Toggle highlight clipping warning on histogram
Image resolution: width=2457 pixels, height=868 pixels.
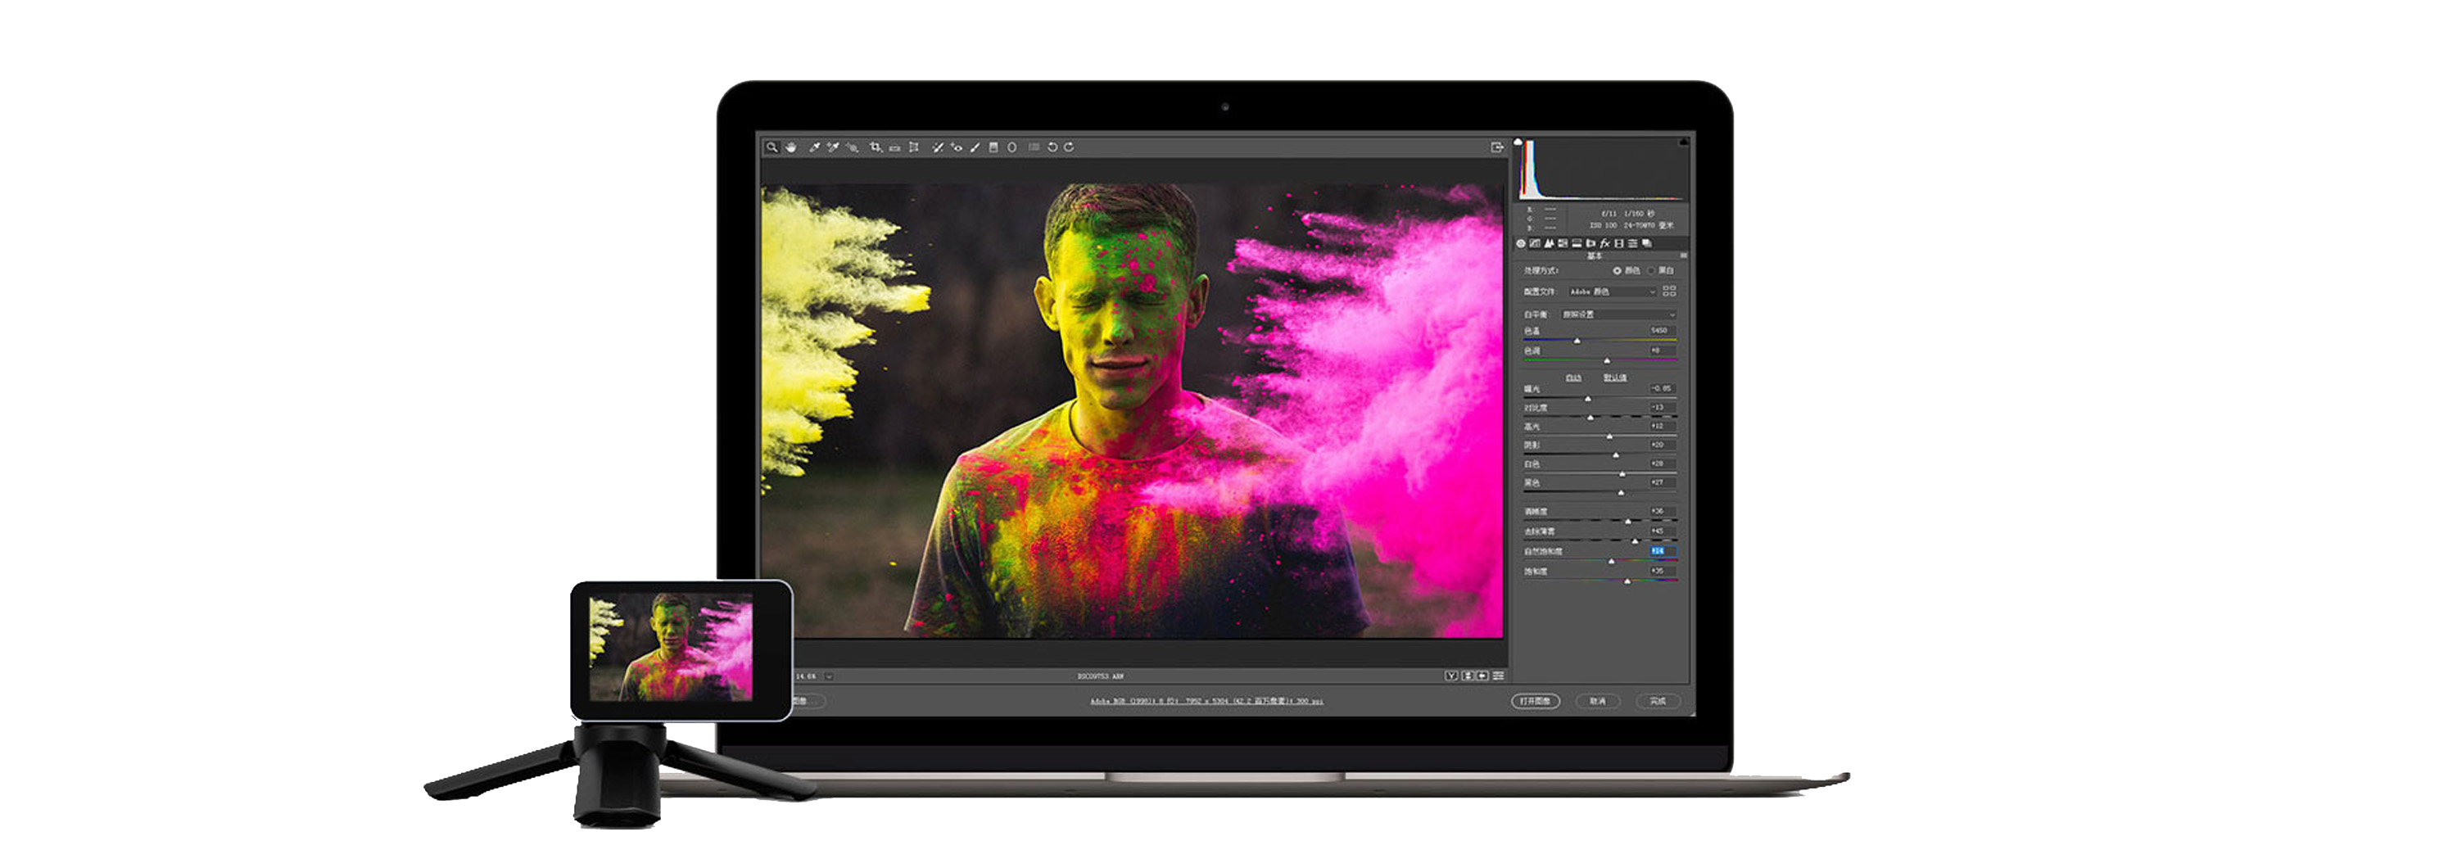(1685, 142)
